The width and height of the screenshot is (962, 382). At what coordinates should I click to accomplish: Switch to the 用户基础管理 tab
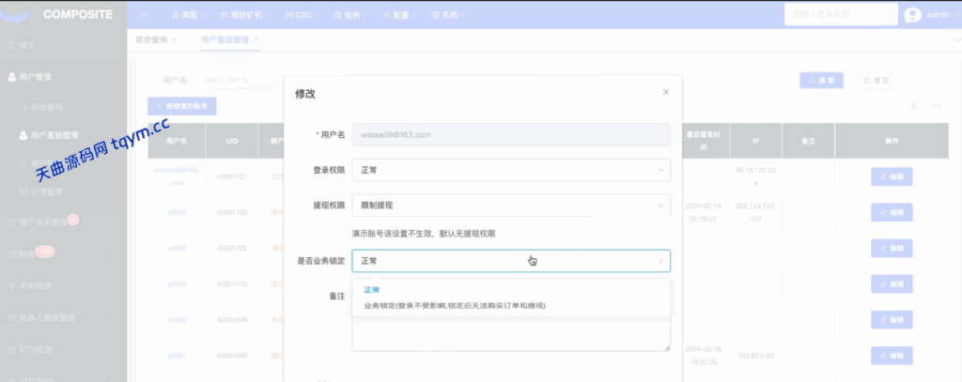coord(225,39)
